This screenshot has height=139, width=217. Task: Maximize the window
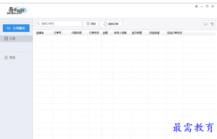click(x=207, y=7)
